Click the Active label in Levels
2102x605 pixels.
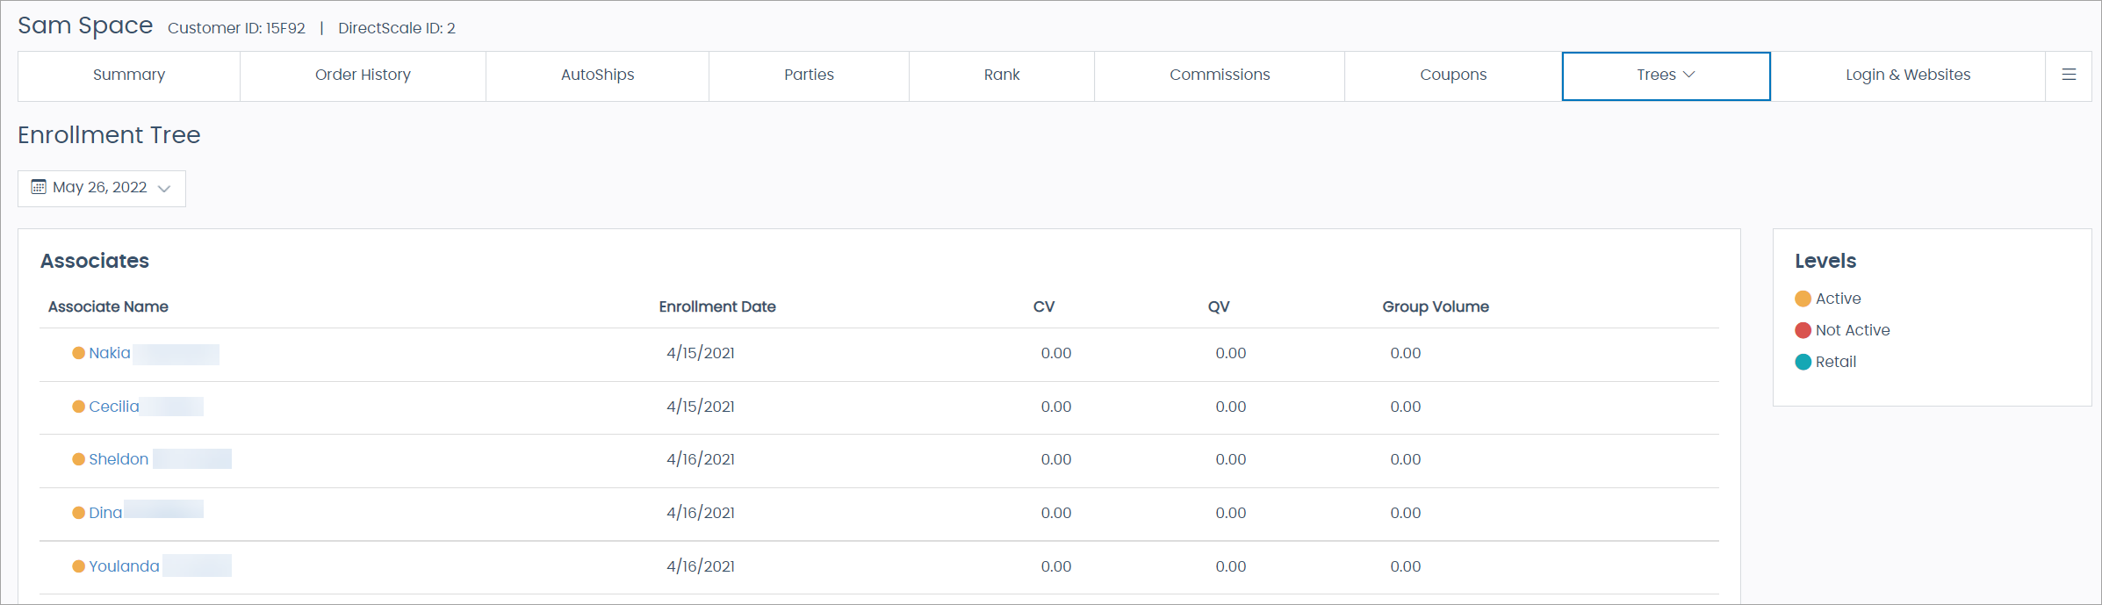click(1839, 299)
